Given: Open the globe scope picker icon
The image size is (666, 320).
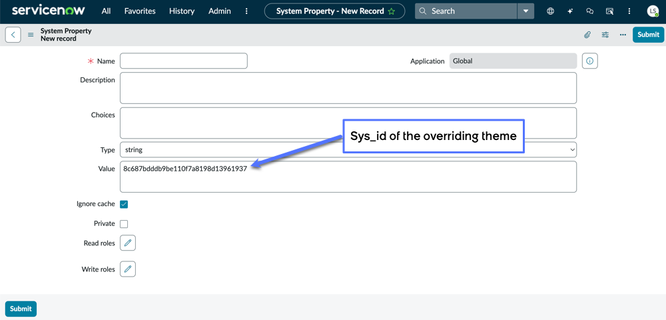Looking at the screenshot, I should pyautogui.click(x=551, y=11).
